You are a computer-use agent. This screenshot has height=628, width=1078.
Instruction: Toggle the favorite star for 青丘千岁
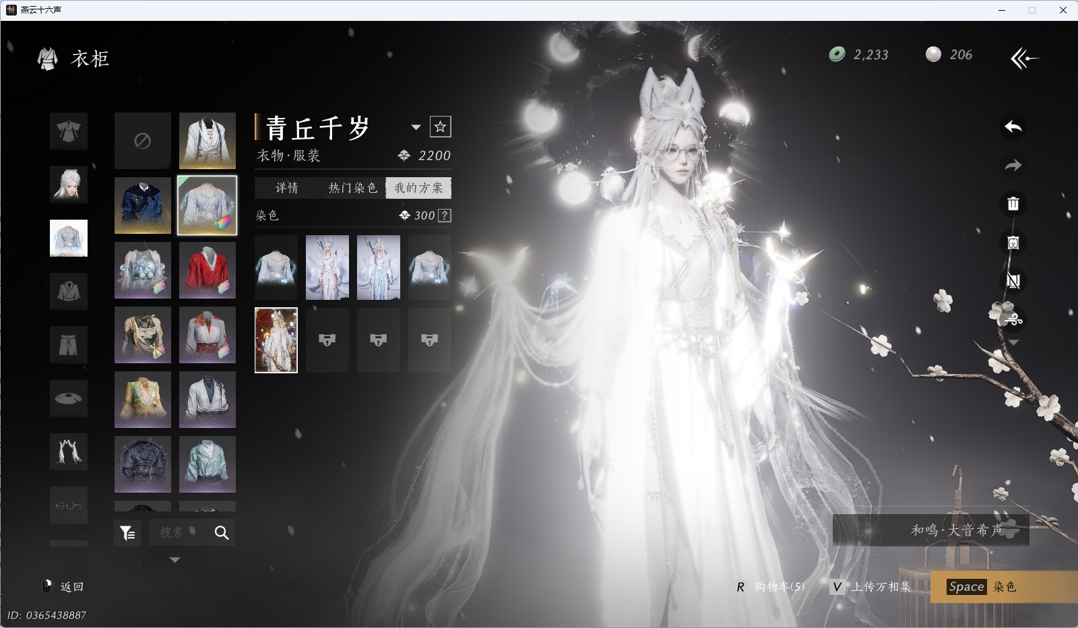(440, 127)
